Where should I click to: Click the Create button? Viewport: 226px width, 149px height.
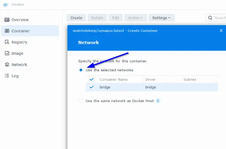(x=76, y=18)
